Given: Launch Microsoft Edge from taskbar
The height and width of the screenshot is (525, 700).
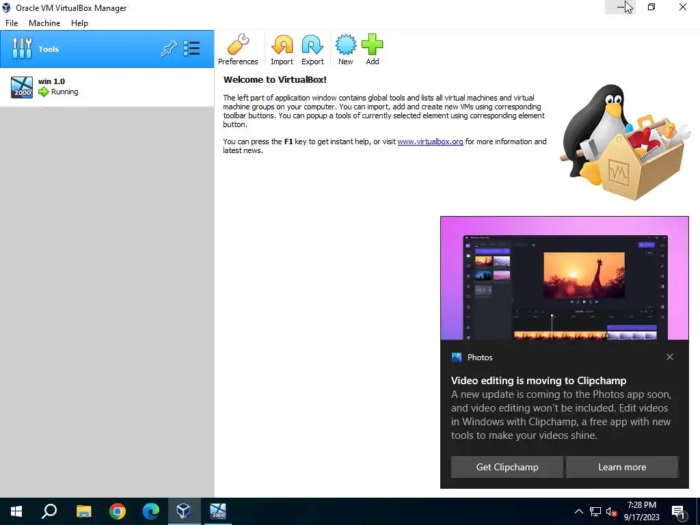Looking at the screenshot, I should point(151,511).
